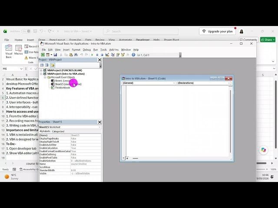Click the Insert UserForm toolbar icon
The height and width of the screenshot is (208, 278).
(x=48, y=55)
